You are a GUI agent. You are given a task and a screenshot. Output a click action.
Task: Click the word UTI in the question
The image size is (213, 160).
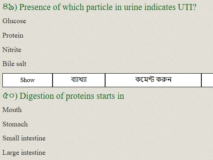click(x=185, y=7)
